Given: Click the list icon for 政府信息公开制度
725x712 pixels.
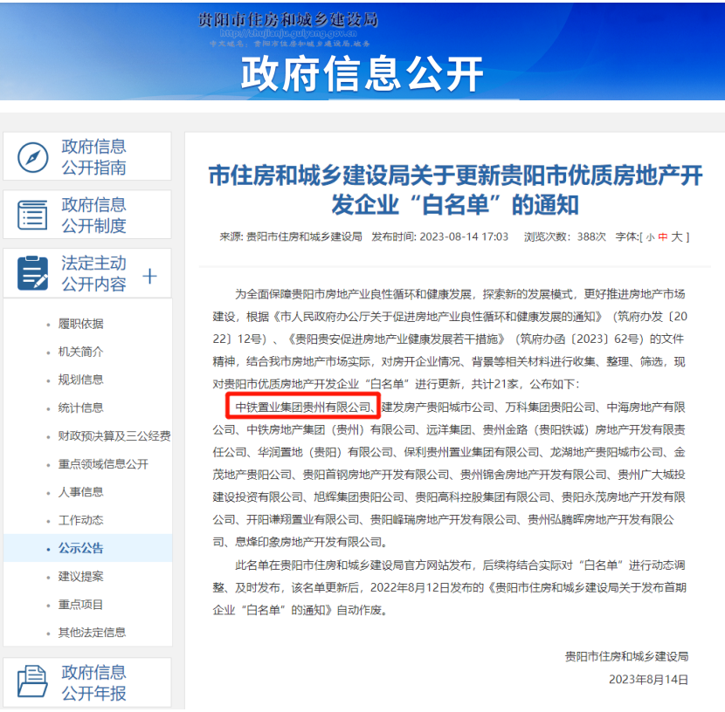Looking at the screenshot, I should (33, 215).
